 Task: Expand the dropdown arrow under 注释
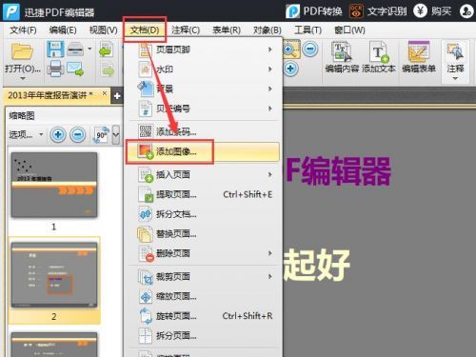455,78
